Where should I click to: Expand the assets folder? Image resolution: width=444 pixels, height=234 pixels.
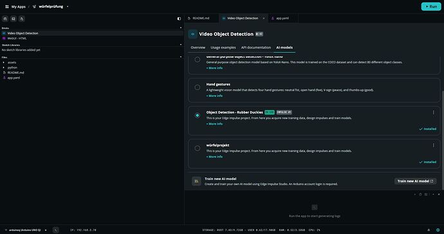[x=3, y=62]
